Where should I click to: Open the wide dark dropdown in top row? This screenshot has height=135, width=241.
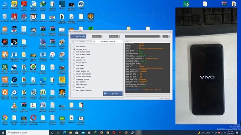coord(143,36)
